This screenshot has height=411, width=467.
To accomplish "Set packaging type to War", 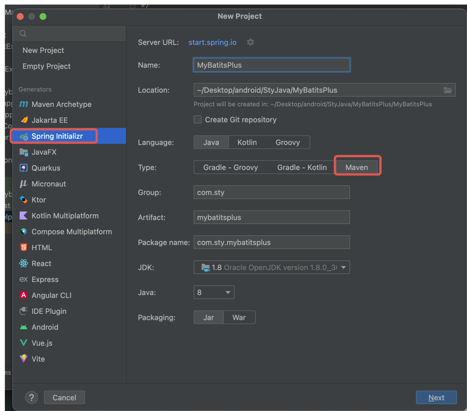I will point(239,318).
